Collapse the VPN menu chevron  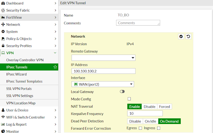click(55, 53)
